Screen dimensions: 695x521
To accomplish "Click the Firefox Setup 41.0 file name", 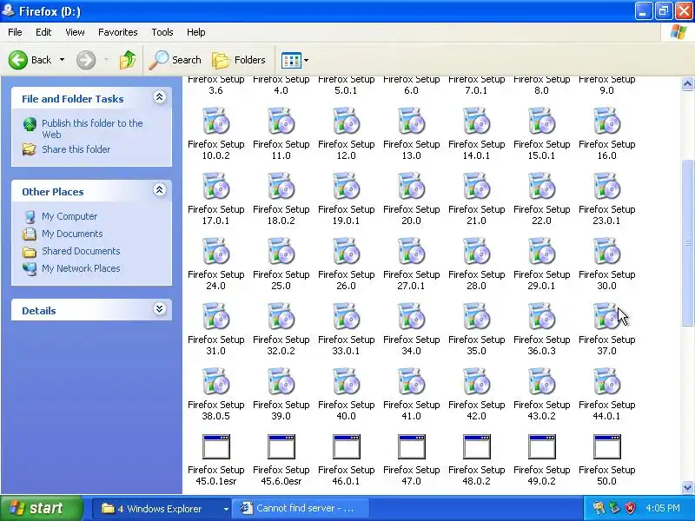I will [411, 410].
